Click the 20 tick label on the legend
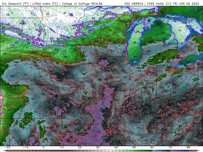203x152 pixels. (80, 147)
